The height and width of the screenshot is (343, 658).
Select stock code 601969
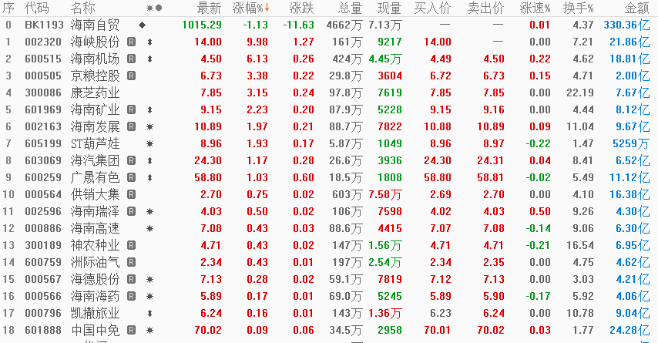[43, 109]
